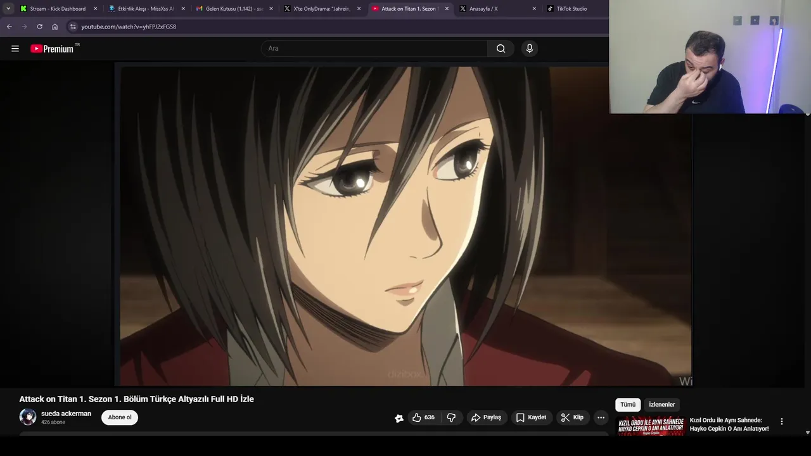Switch to Etkinlik Akışı tab
Image resolution: width=811 pixels, height=456 pixels.
[145, 9]
